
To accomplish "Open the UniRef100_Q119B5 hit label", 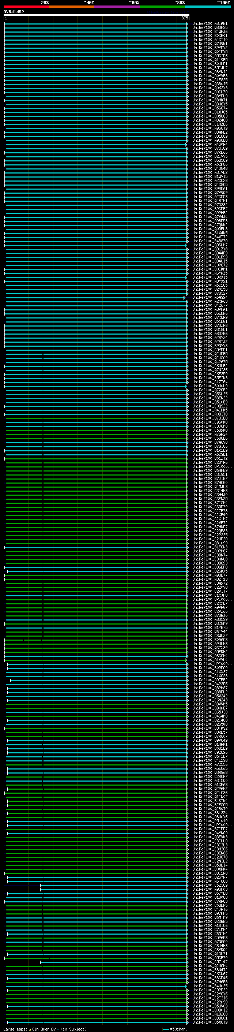I will pos(210,60).
